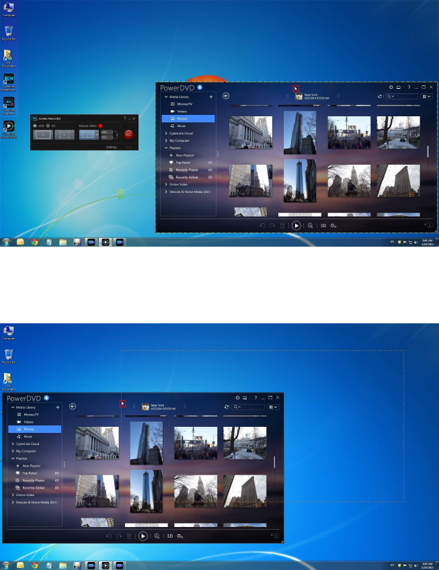
Task: Open the Flatiron building thumbnail in upper PowerDVD
Action: click(x=398, y=181)
